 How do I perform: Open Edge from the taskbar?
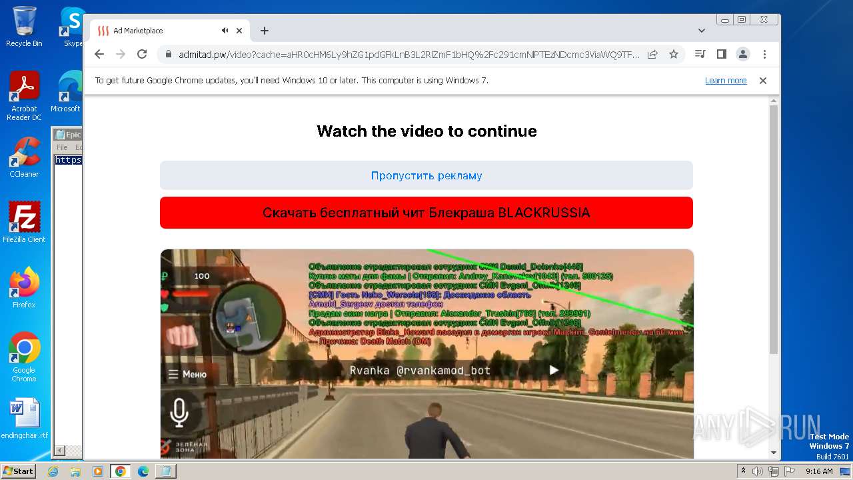pos(143,471)
